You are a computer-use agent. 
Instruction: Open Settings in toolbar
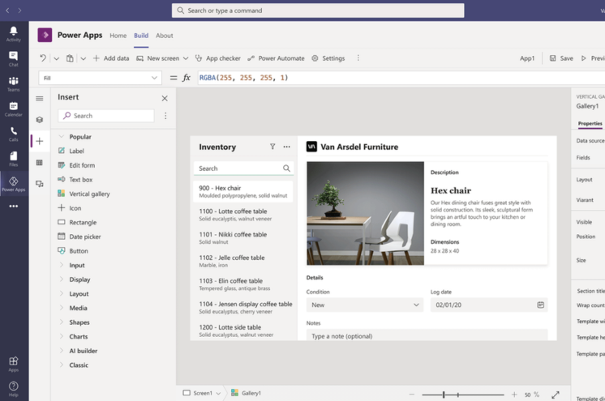[x=328, y=58]
